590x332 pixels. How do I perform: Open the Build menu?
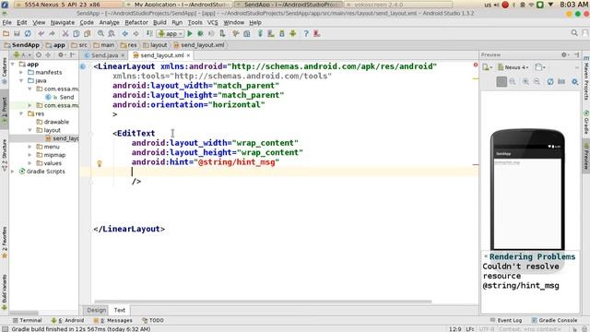(159, 22)
